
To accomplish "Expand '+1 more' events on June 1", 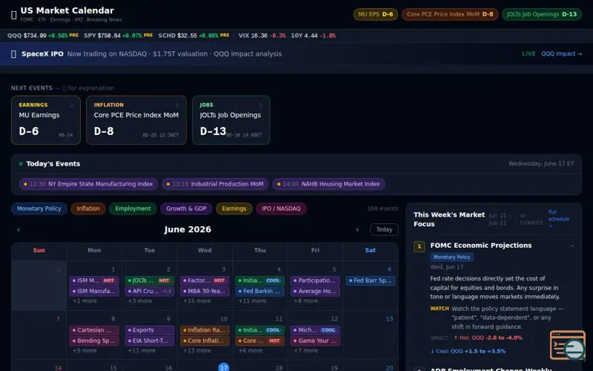I will pos(85,301).
